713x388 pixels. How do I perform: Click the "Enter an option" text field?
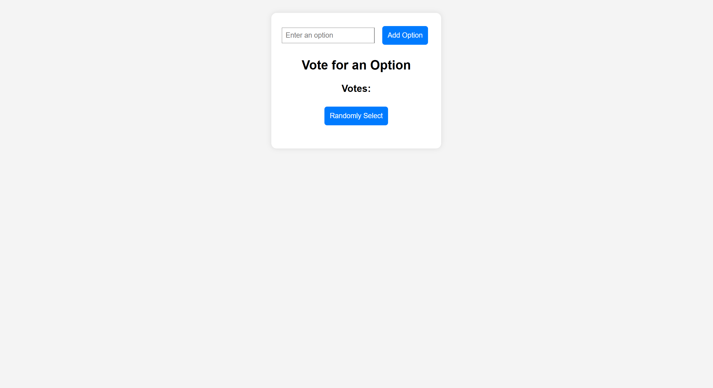tap(328, 35)
